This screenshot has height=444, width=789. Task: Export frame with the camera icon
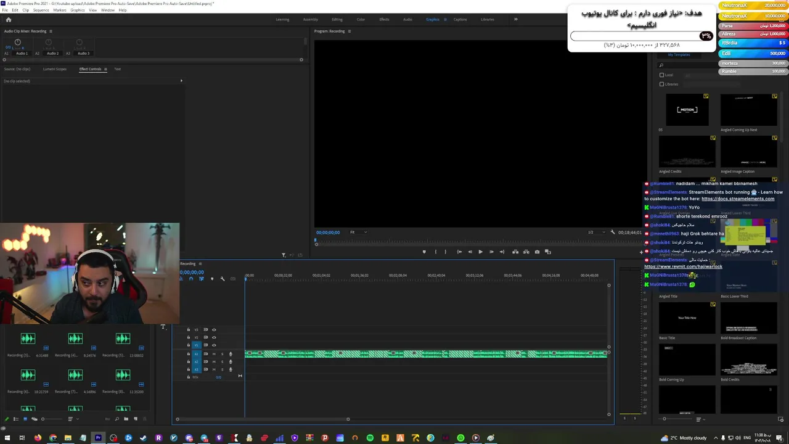tap(537, 252)
